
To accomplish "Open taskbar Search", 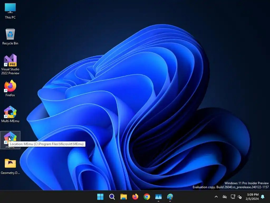I will pyautogui.click(x=112, y=197).
